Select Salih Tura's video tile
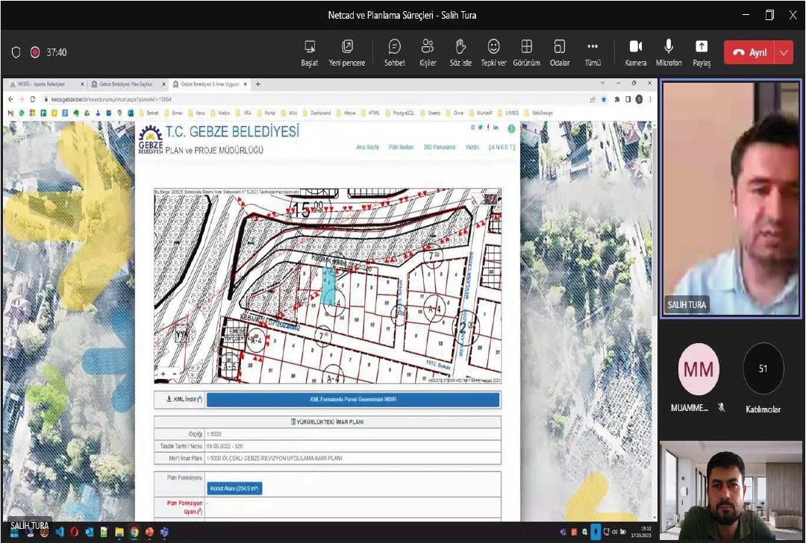806x543 pixels. pos(731,199)
